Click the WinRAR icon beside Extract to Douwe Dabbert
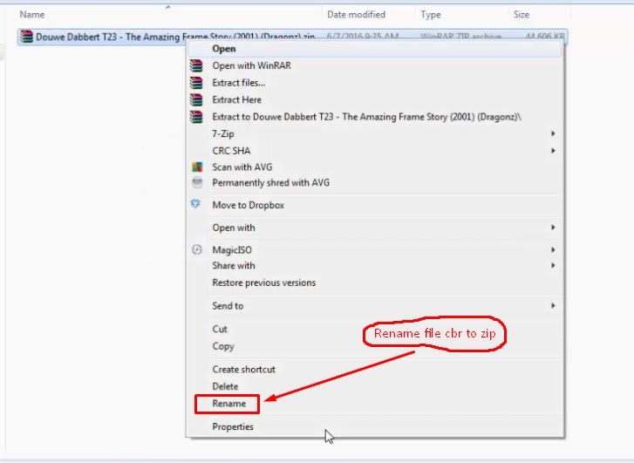This screenshot has height=463, width=634. click(x=196, y=117)
